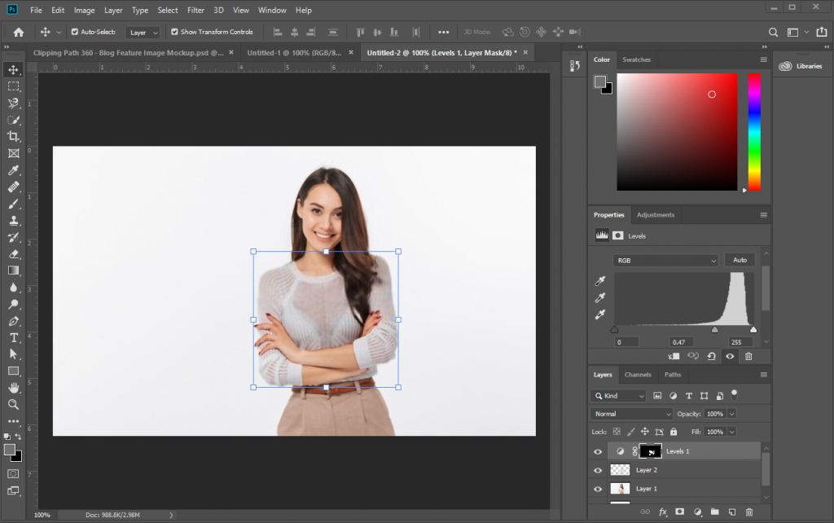Select the Move tool
The height and width of the screenshot is (523, 834).
(13, 69)
